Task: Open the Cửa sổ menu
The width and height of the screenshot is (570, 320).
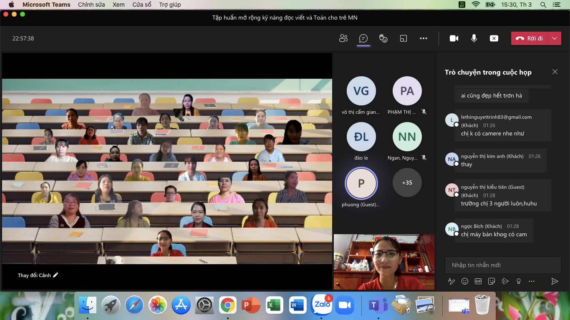Action: (142, 5)
